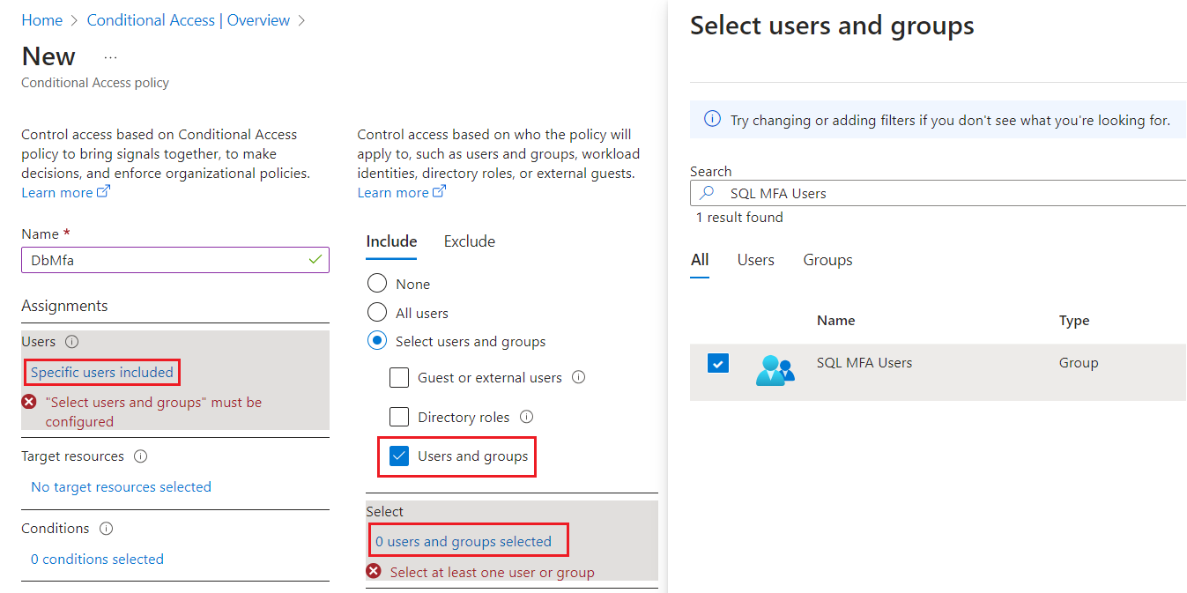Click the Directory roles info icon
1187x593 pixels.
(527, 417)
